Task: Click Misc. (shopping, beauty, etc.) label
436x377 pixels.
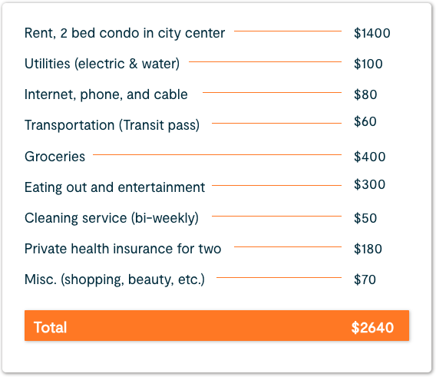Action: click(114, 279)
